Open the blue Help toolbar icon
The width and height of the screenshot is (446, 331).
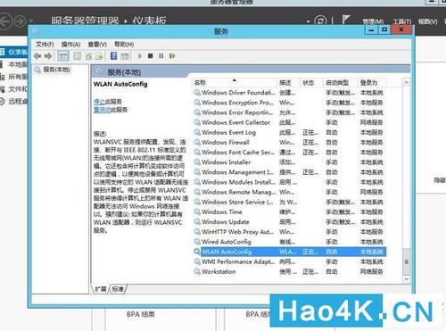(x=113, y=56)
